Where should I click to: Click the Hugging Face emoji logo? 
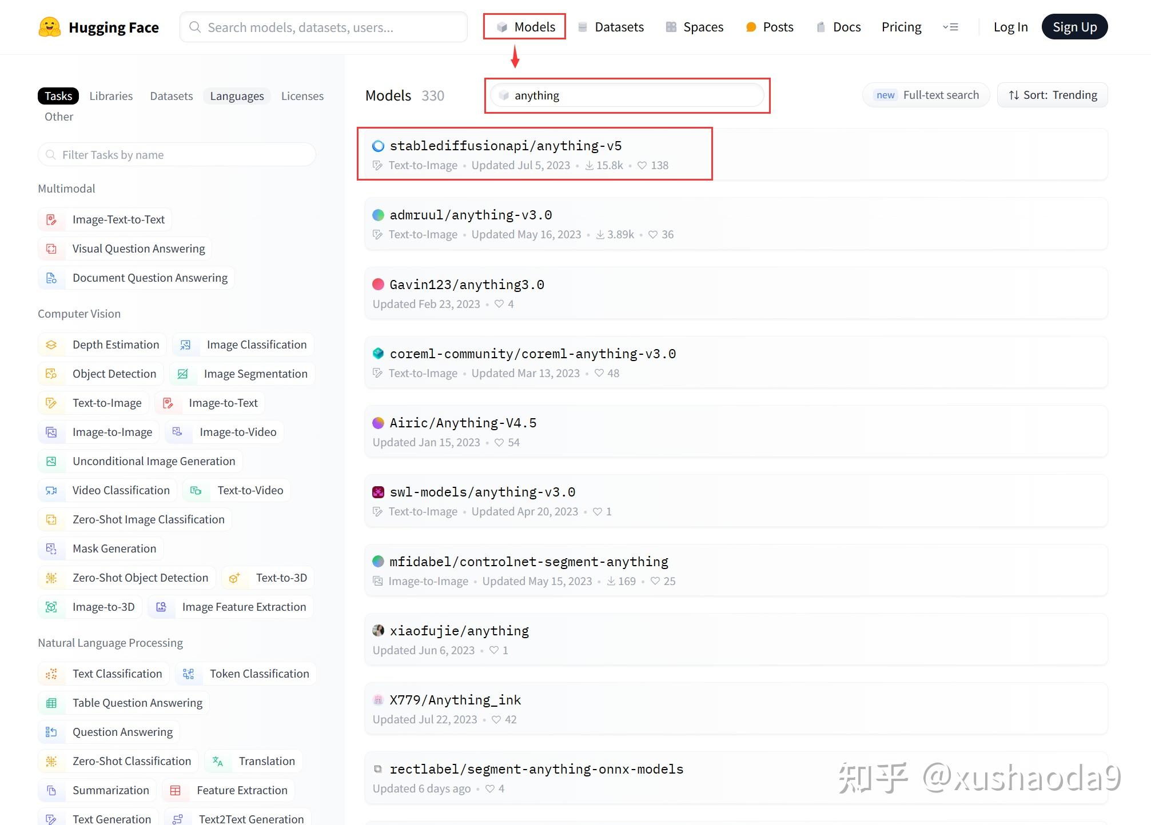click(50, 27)
